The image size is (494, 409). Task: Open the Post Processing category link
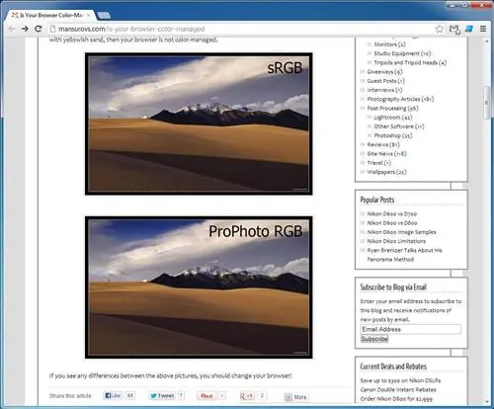click(392, 108)
